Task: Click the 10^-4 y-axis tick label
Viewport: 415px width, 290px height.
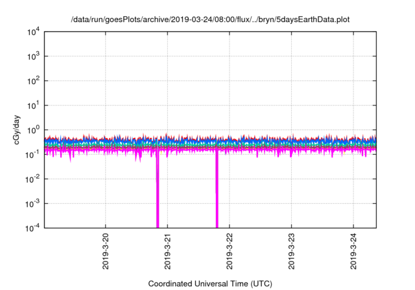Action: coord(32,228)
